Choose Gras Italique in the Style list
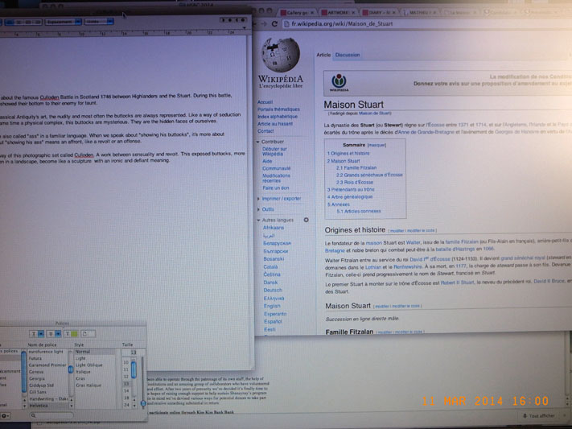 (x=88, y=386)
